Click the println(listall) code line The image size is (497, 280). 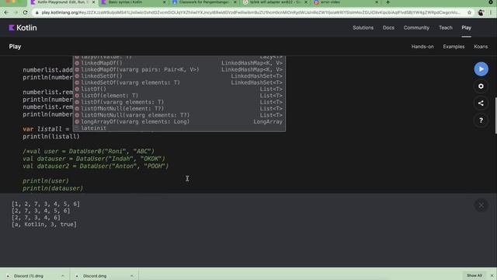click(51, 137)
